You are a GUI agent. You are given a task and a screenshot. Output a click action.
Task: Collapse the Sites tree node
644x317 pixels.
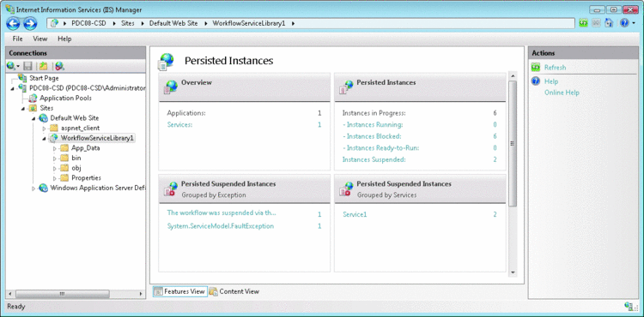(23, 108)
